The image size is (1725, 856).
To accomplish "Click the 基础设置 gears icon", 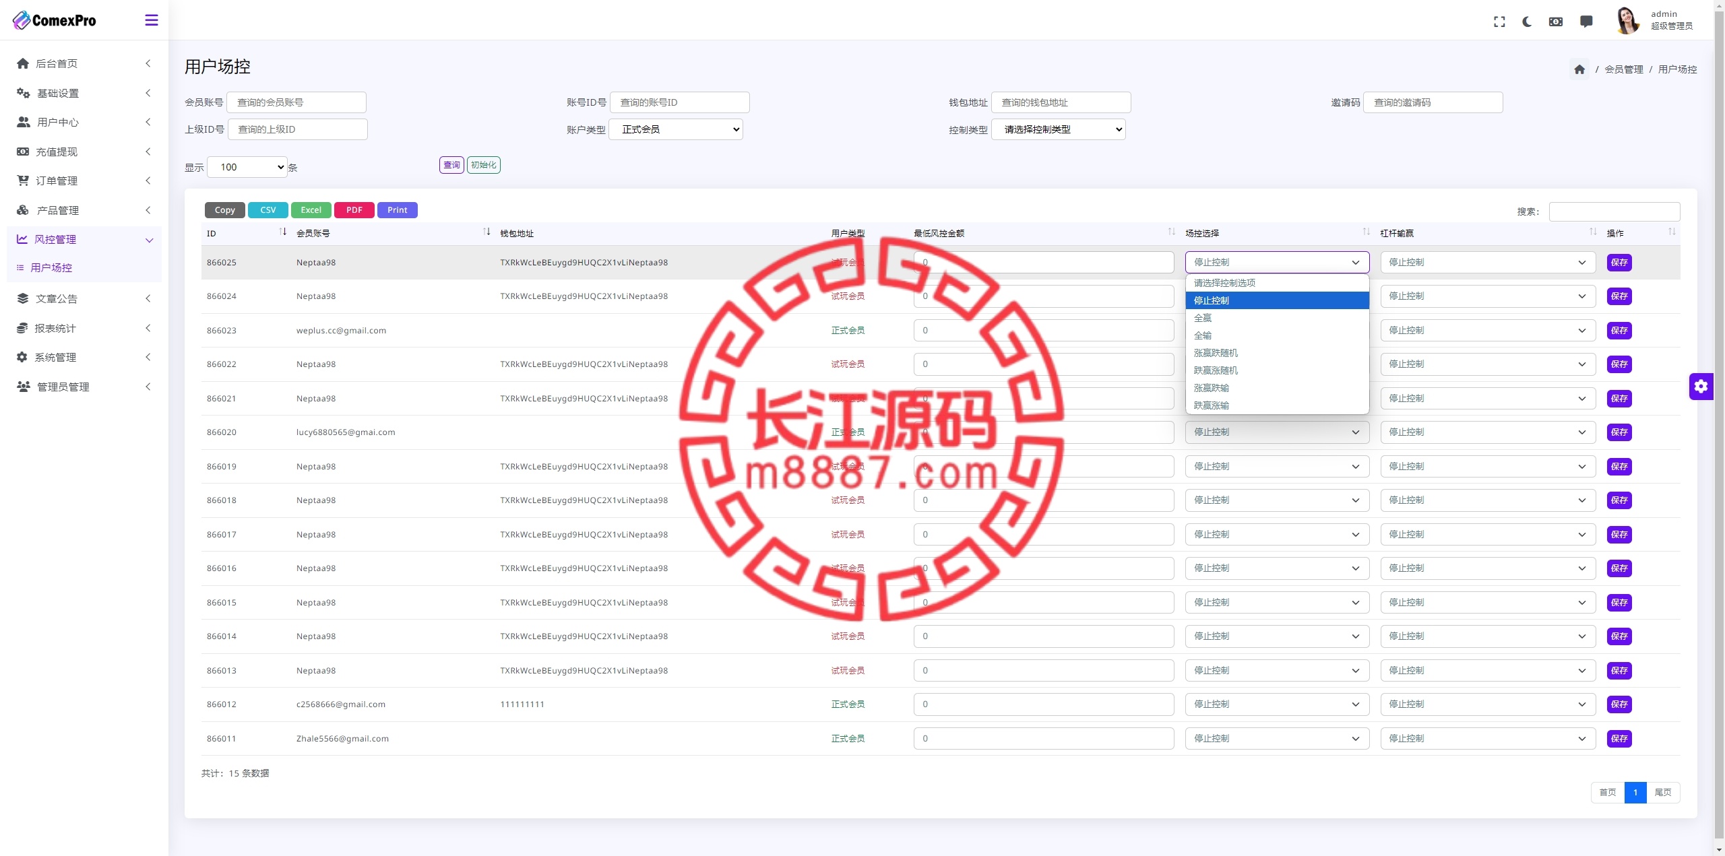I will click(x=23, y=93).
